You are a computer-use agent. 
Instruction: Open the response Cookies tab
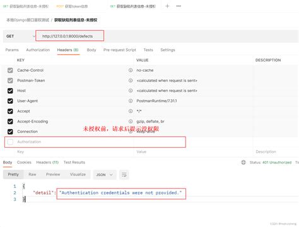pyautogui.click(x=24, y=162)
